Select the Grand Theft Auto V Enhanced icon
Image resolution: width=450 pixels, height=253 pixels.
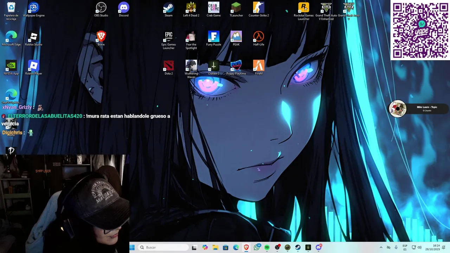click(x=326, y=11)
